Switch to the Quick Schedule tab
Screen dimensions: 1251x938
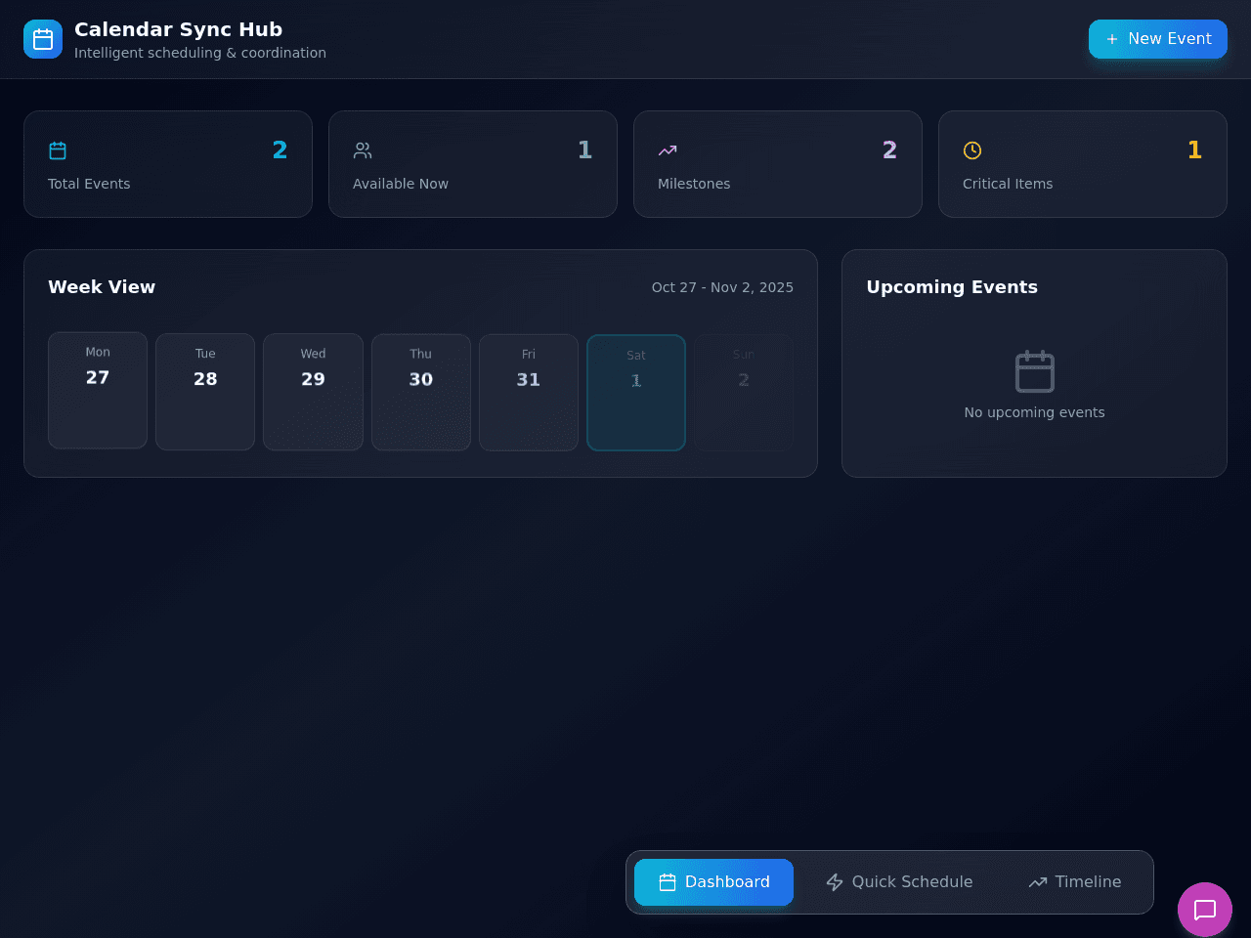tap(899, 882)
